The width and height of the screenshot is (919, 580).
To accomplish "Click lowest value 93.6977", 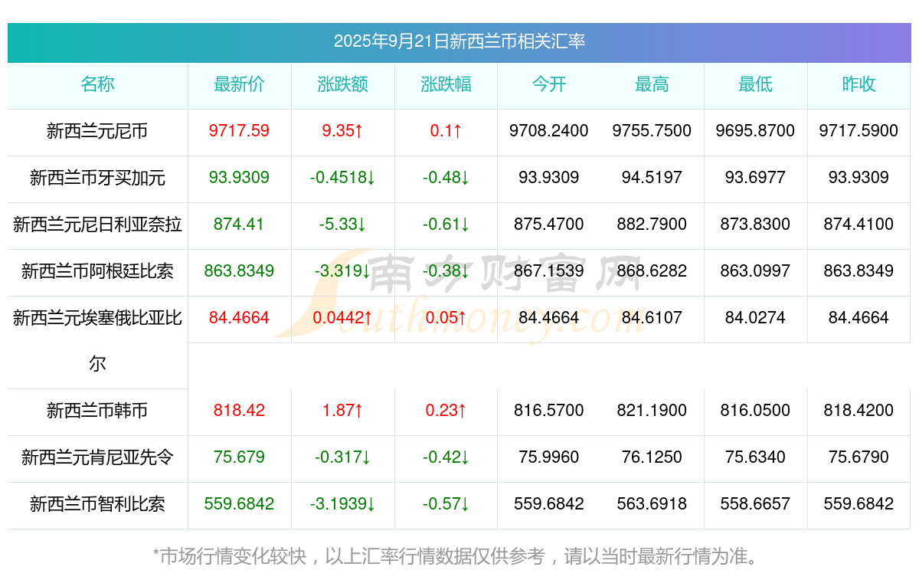I will [755, 178].
